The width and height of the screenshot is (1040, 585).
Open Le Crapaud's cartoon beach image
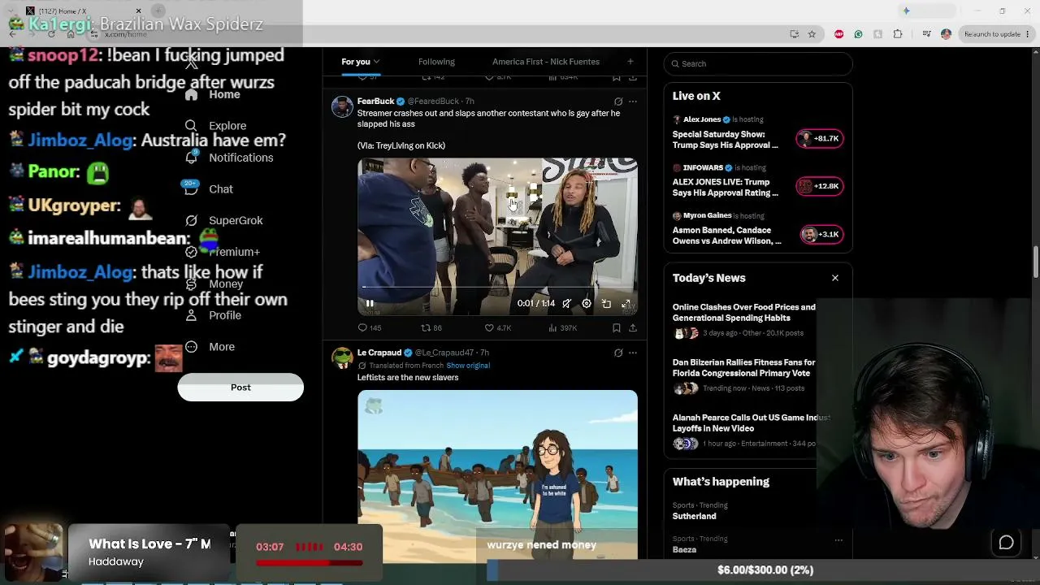[497, 475]
